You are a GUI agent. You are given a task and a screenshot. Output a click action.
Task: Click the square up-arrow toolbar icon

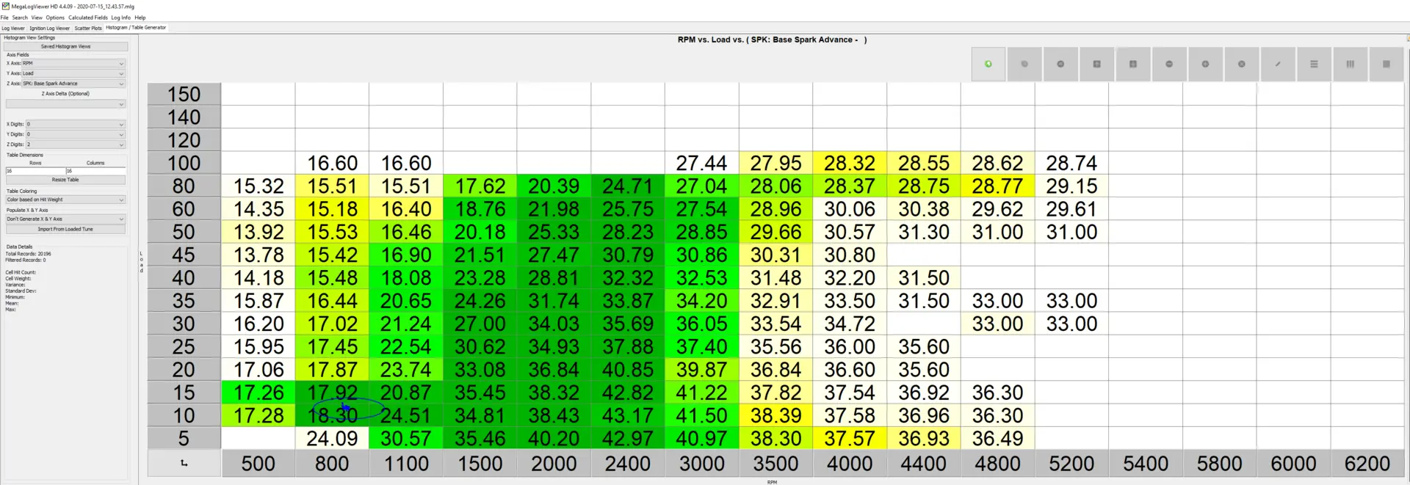pos(1097,64)
